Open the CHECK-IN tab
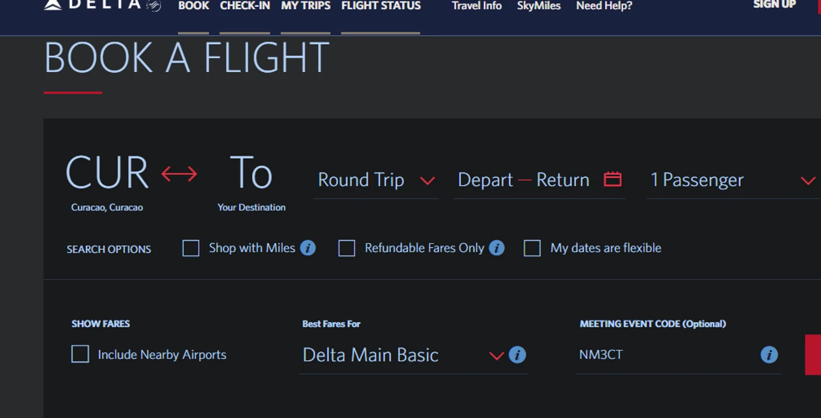Viewport: 821px width, 418px height. pyautogui.click(x=245, y=6)
